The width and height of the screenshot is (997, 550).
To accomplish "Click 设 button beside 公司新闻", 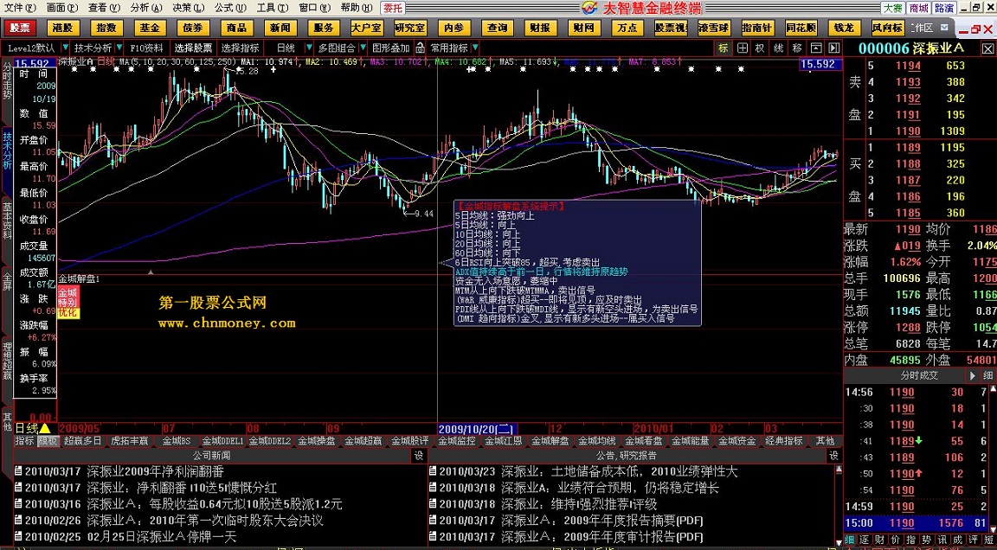I will pos(419,456).
